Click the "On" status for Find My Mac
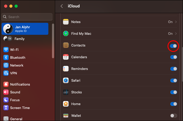Viewport: 183px width, 121px height. pyautogui.click(x=170, y=34)
